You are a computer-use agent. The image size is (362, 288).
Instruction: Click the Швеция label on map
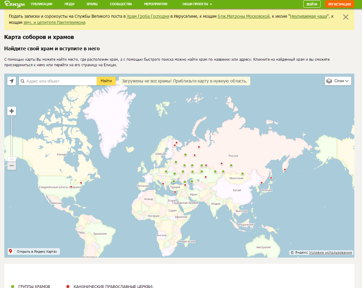161,154
